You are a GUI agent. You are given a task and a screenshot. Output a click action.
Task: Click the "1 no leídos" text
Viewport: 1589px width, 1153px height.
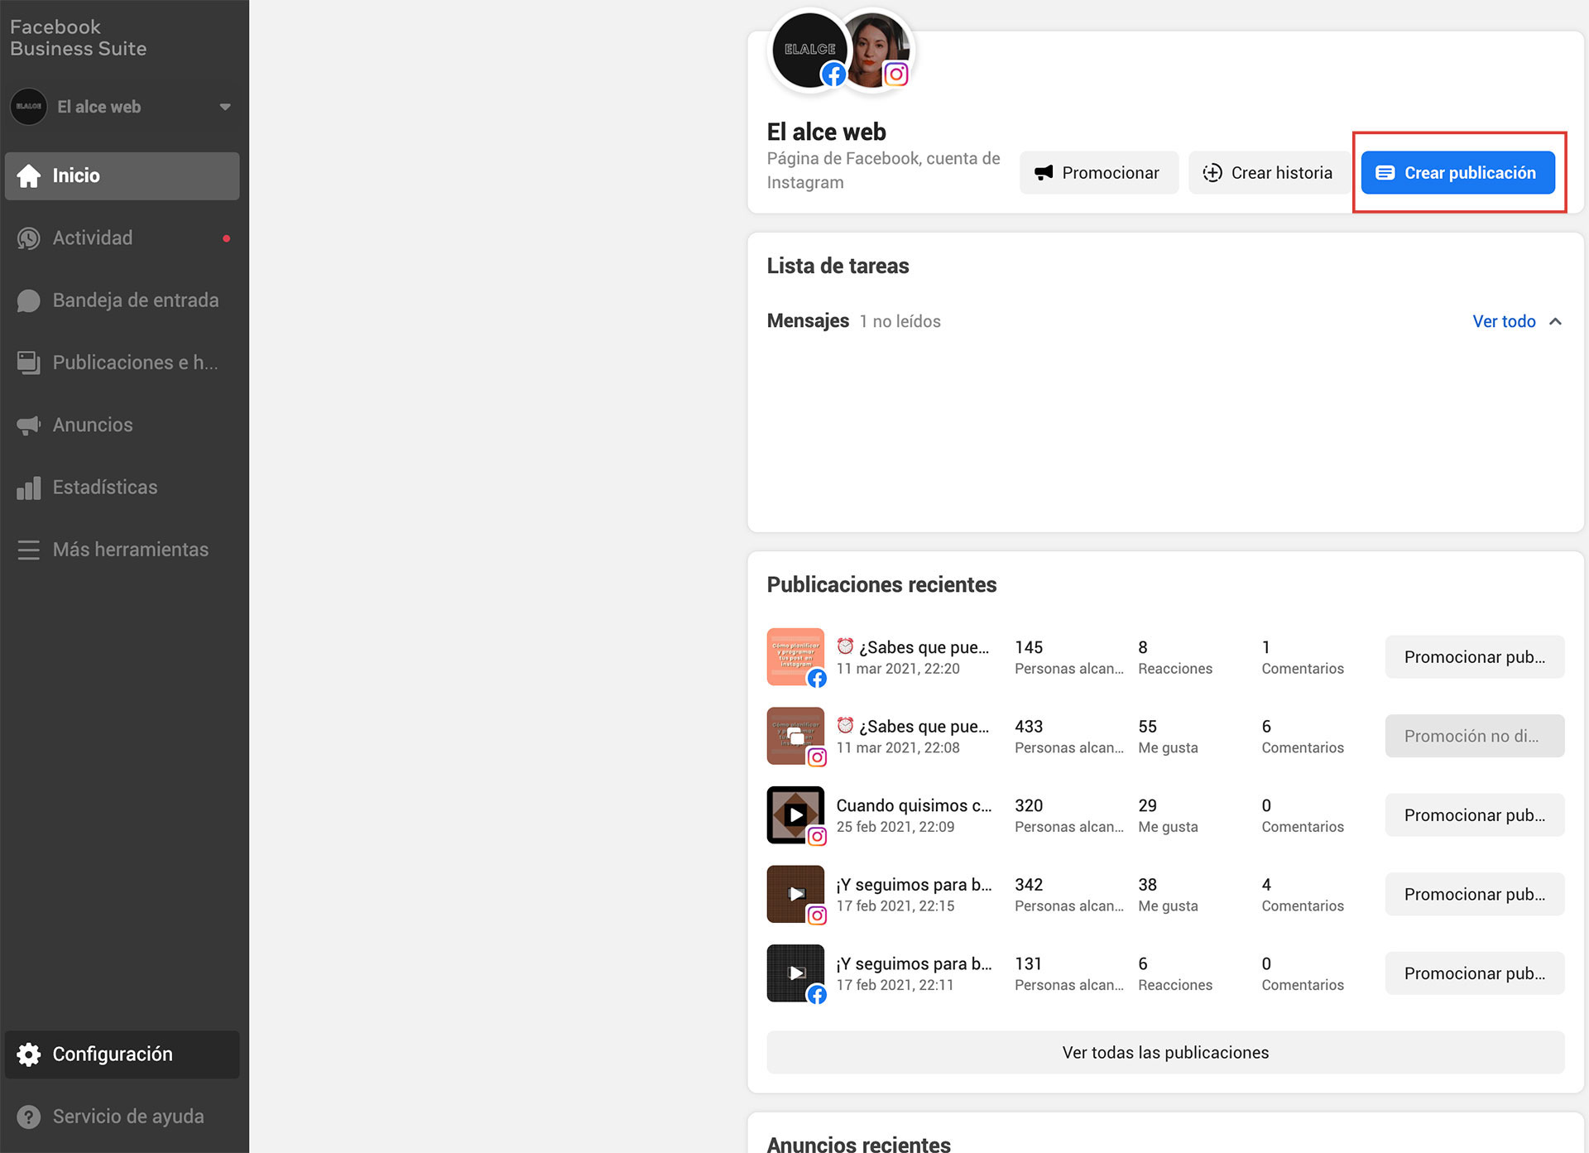pyautogui.click(x=900, y=321)
